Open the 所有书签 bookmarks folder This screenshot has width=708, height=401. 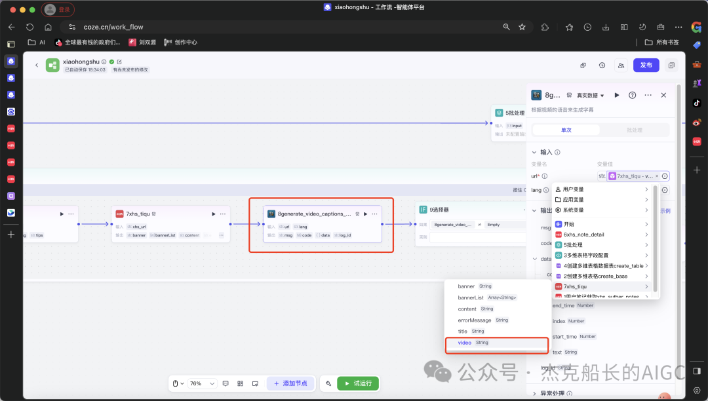click(x=662, y=43)
